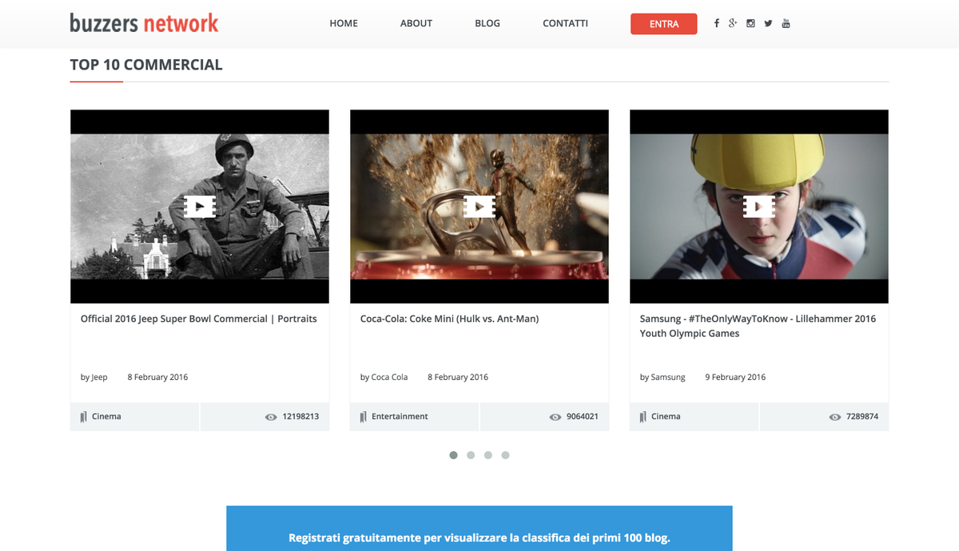
Task: Open Samsung #TheOnlyWayToKnow title link
Action: coord(758,326)
